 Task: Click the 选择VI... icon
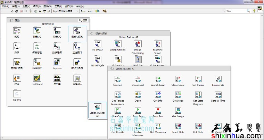click(x=77, y=78)
